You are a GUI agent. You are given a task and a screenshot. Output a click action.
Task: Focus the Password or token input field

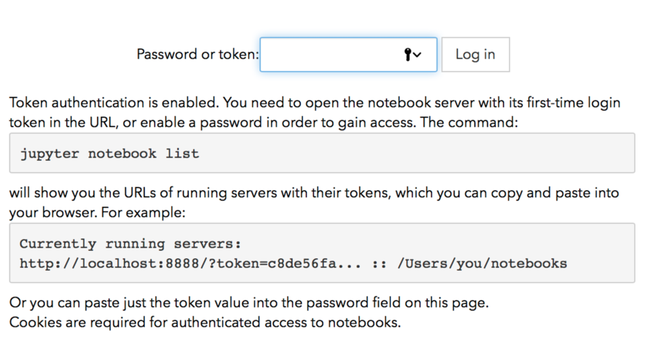pos(349,54)
